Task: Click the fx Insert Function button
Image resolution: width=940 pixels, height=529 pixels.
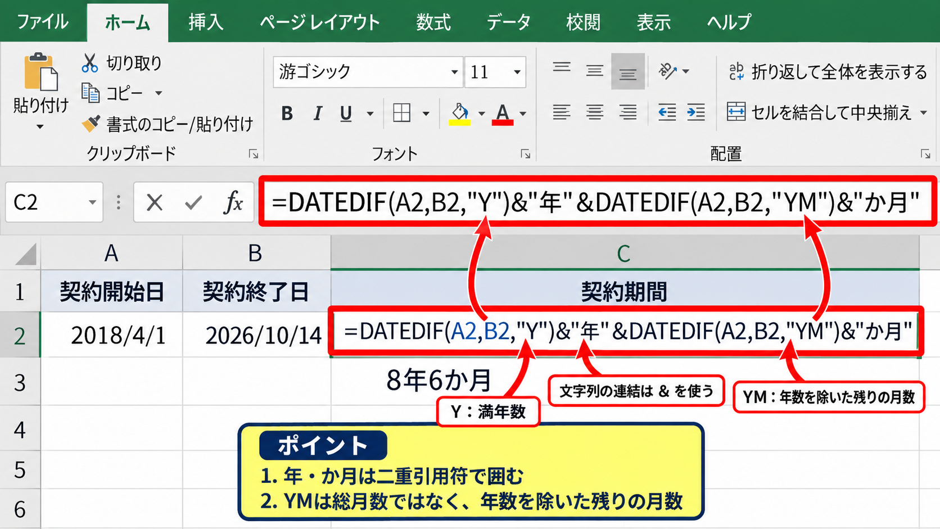Action: [233, 202]
